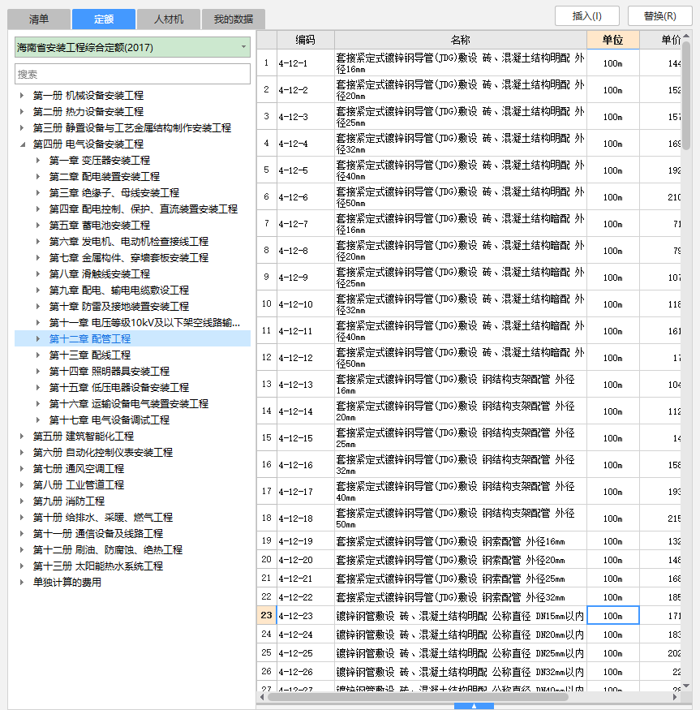Select the 我的数据 tab

pyautogui.click(x=233, y=19)
